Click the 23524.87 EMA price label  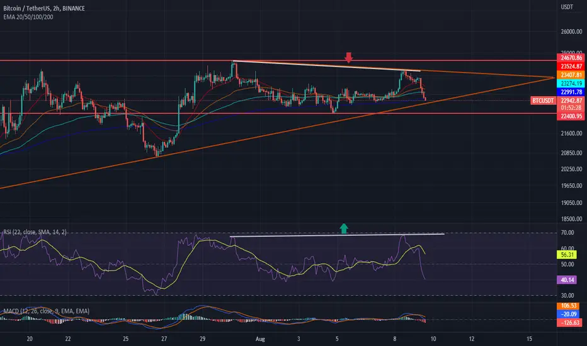pyautogui.click(x=571, y=66)
